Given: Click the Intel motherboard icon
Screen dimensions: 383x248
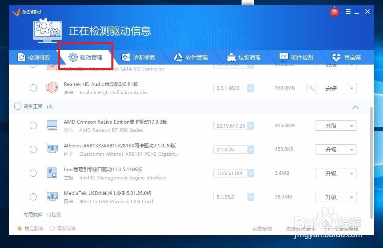Looking at the screenshot, I should coord(52,173).
